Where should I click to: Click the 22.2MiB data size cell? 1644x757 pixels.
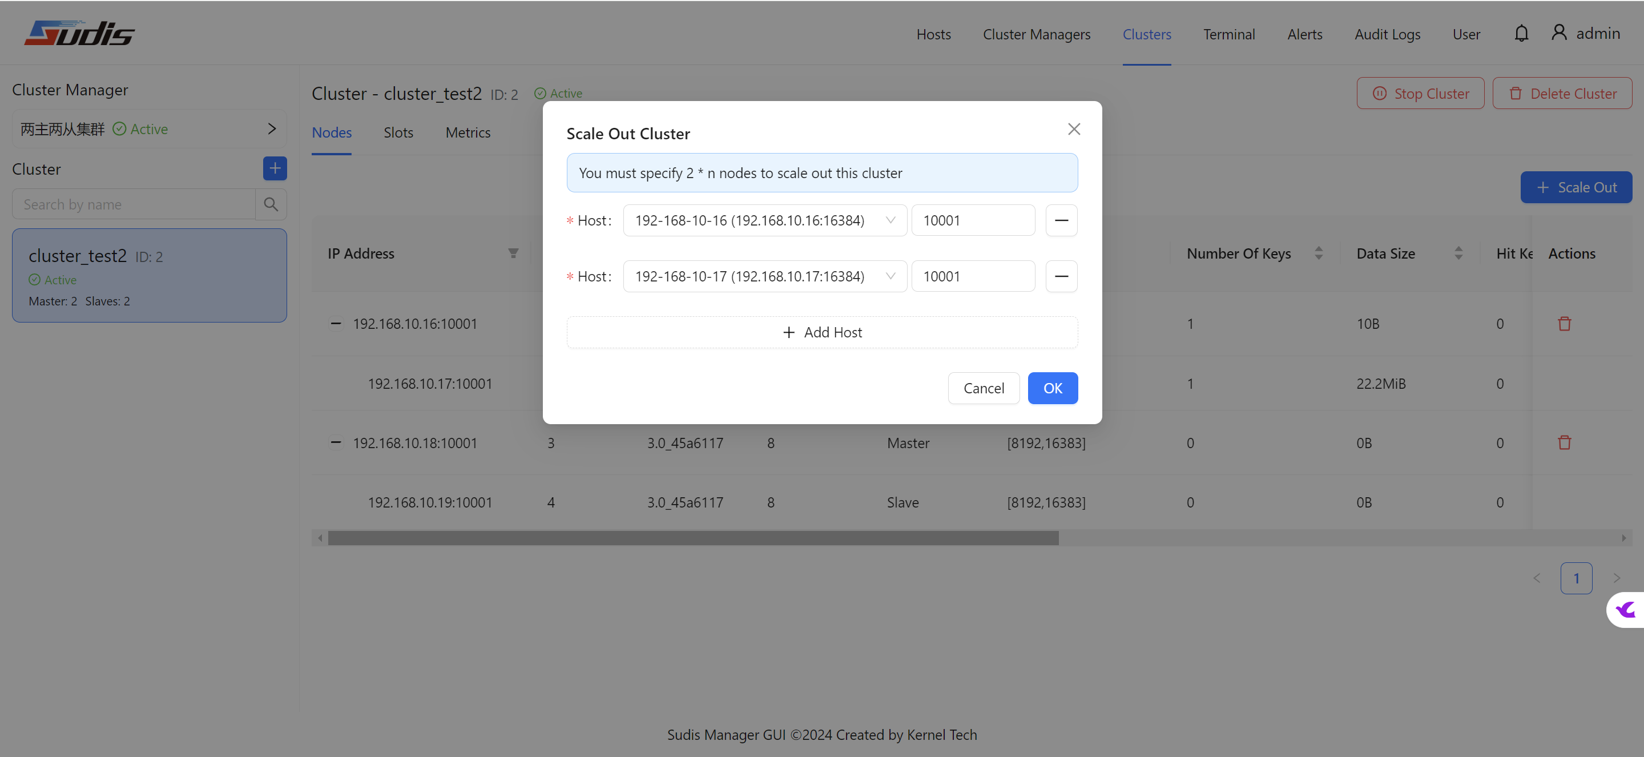[x=1380, y=384]
